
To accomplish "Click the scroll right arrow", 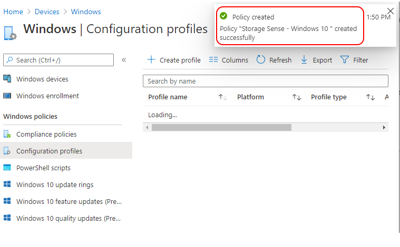I will [x=384, y=127].
